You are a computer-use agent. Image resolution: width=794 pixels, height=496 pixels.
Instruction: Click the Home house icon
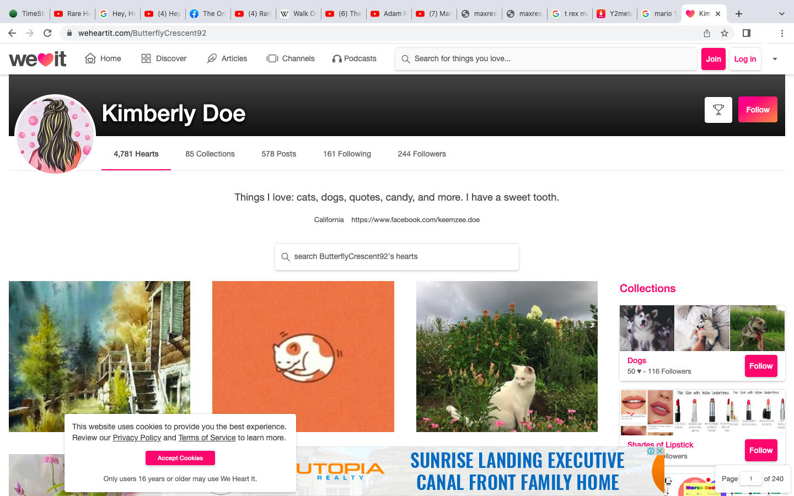[x=90, y=58]
